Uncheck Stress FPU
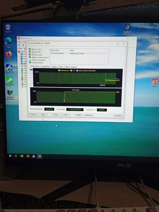This screenshot has height=212, width=159. 33,52
